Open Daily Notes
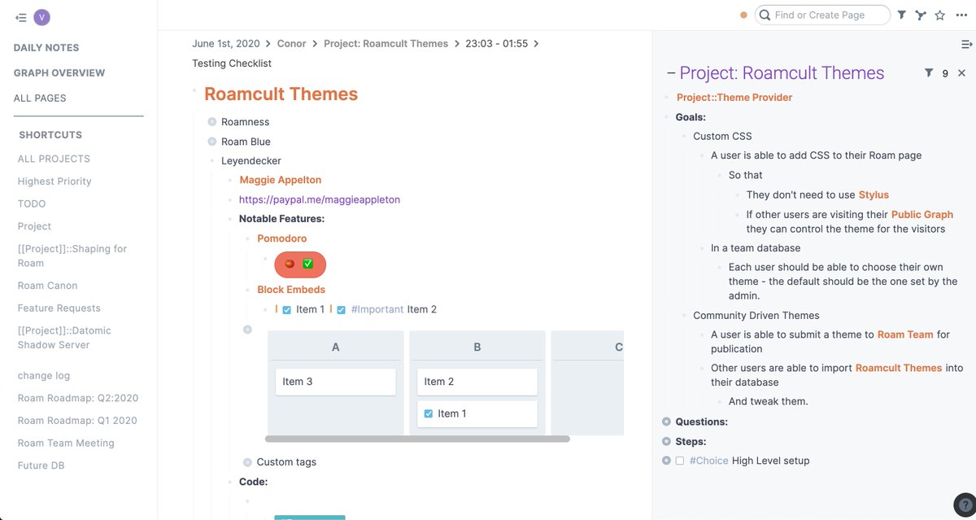 [46, 47]
